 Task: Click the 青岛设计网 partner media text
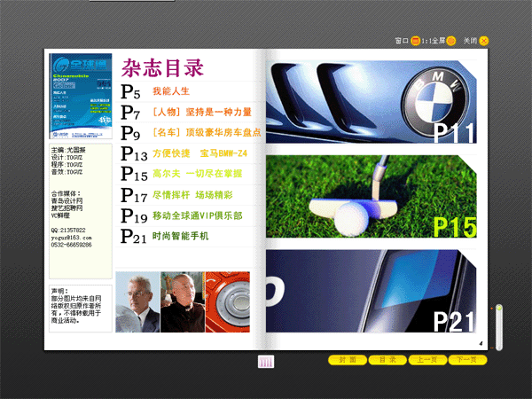(x=66, y=201)
